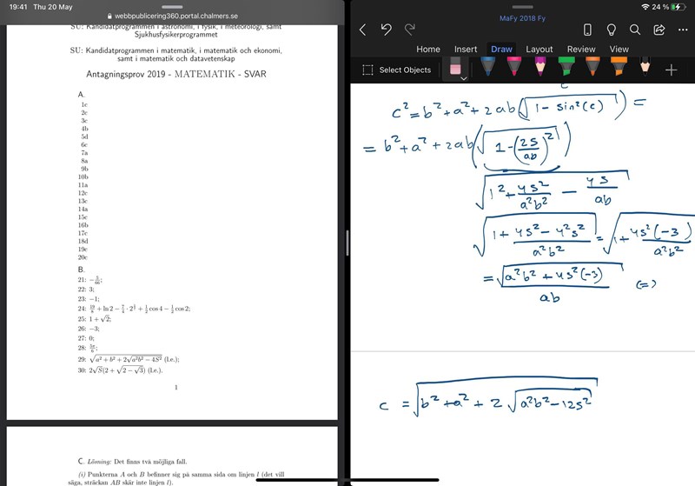The width and height of the screenshot is (695, 486).
Task: Select the blue pen
Action: tap(488, 68)
